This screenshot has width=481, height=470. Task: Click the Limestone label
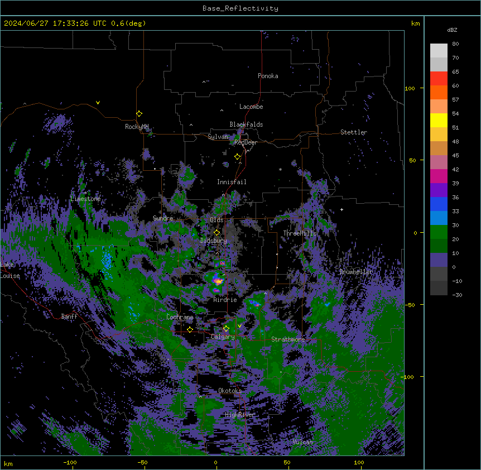click(85, 199)
